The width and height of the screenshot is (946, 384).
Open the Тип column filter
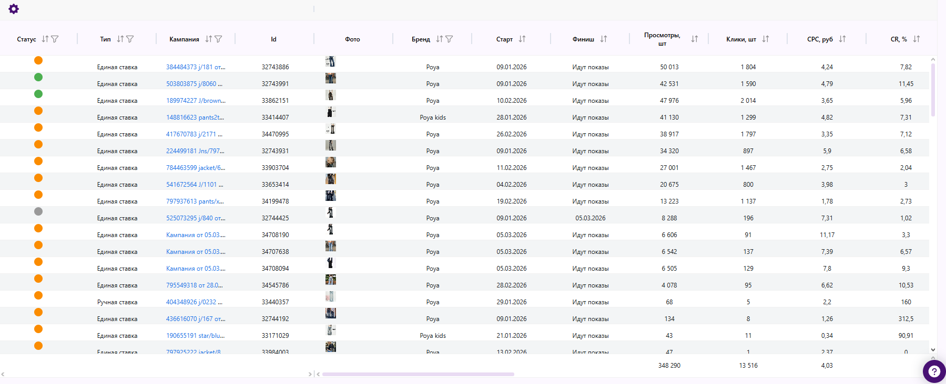pyautogui.click(x=130, y=39)
